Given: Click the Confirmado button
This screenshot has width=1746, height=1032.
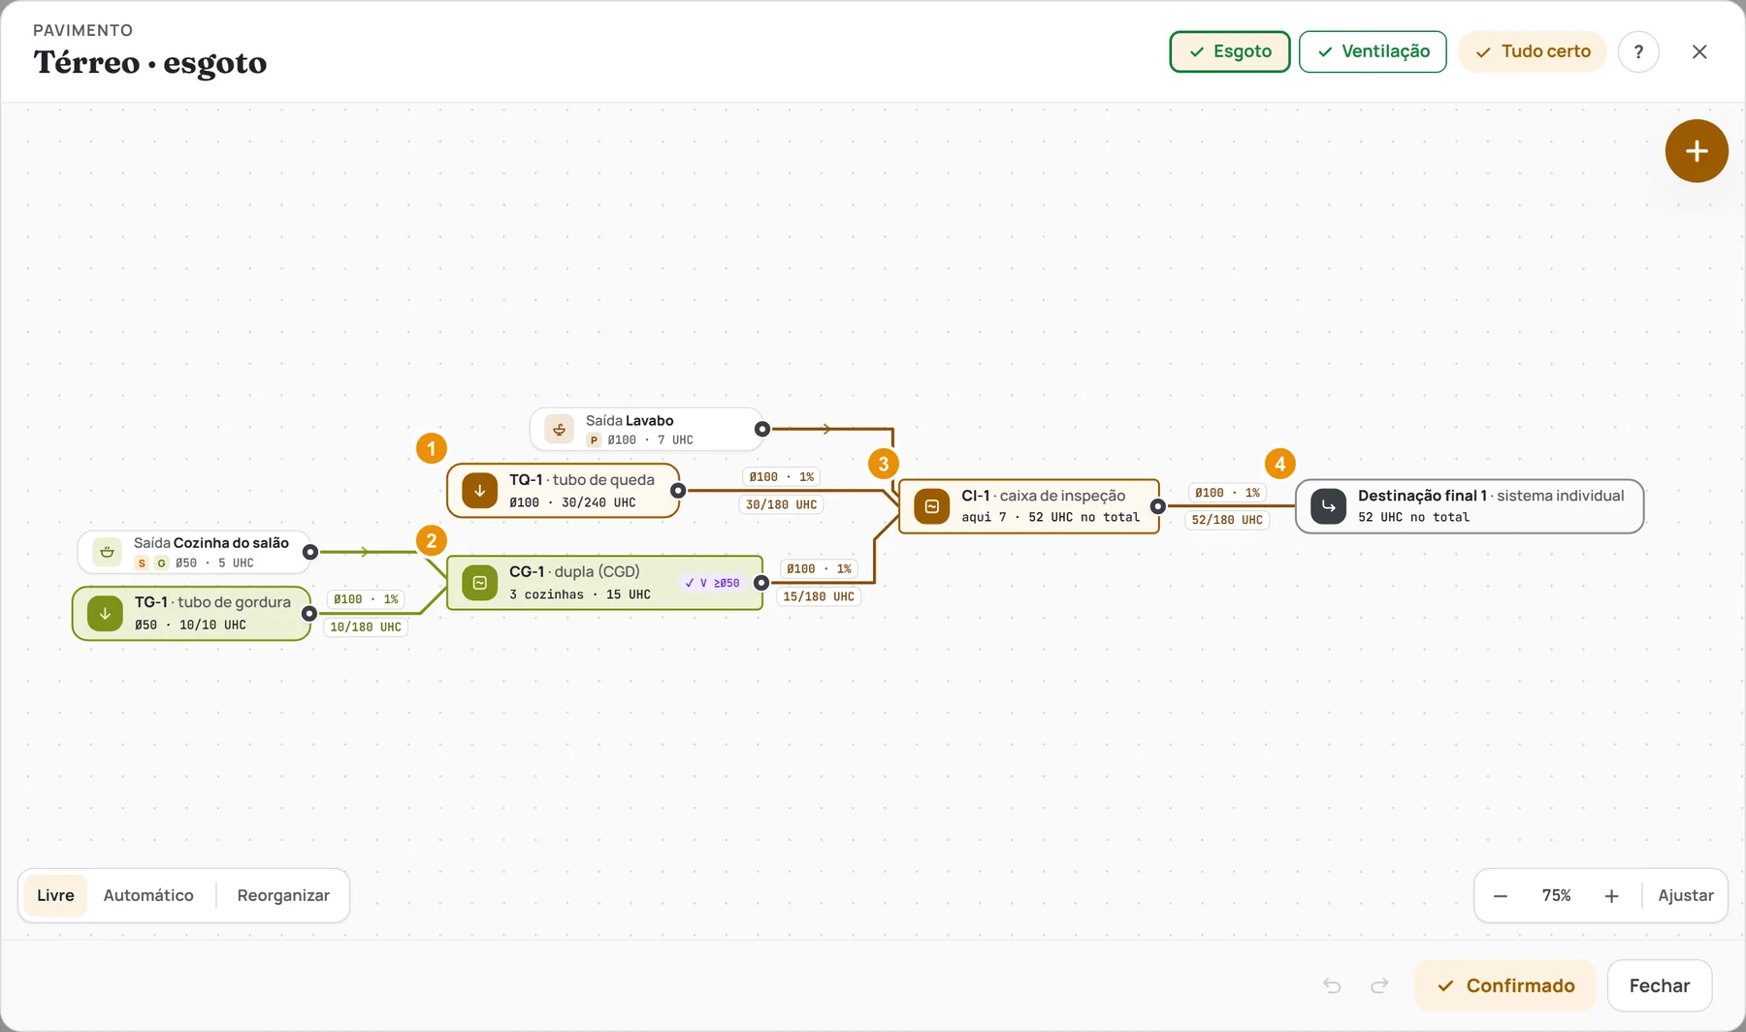Looking at the screenshot, I should (1504, 985).
